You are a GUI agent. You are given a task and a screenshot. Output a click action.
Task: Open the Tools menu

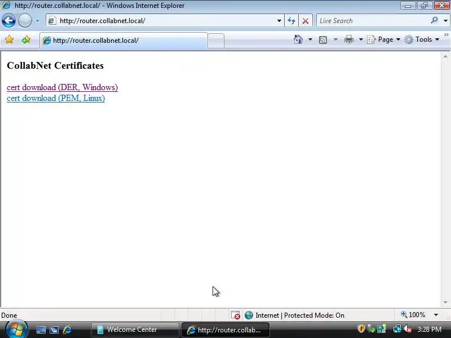click(x=422, y=39)
